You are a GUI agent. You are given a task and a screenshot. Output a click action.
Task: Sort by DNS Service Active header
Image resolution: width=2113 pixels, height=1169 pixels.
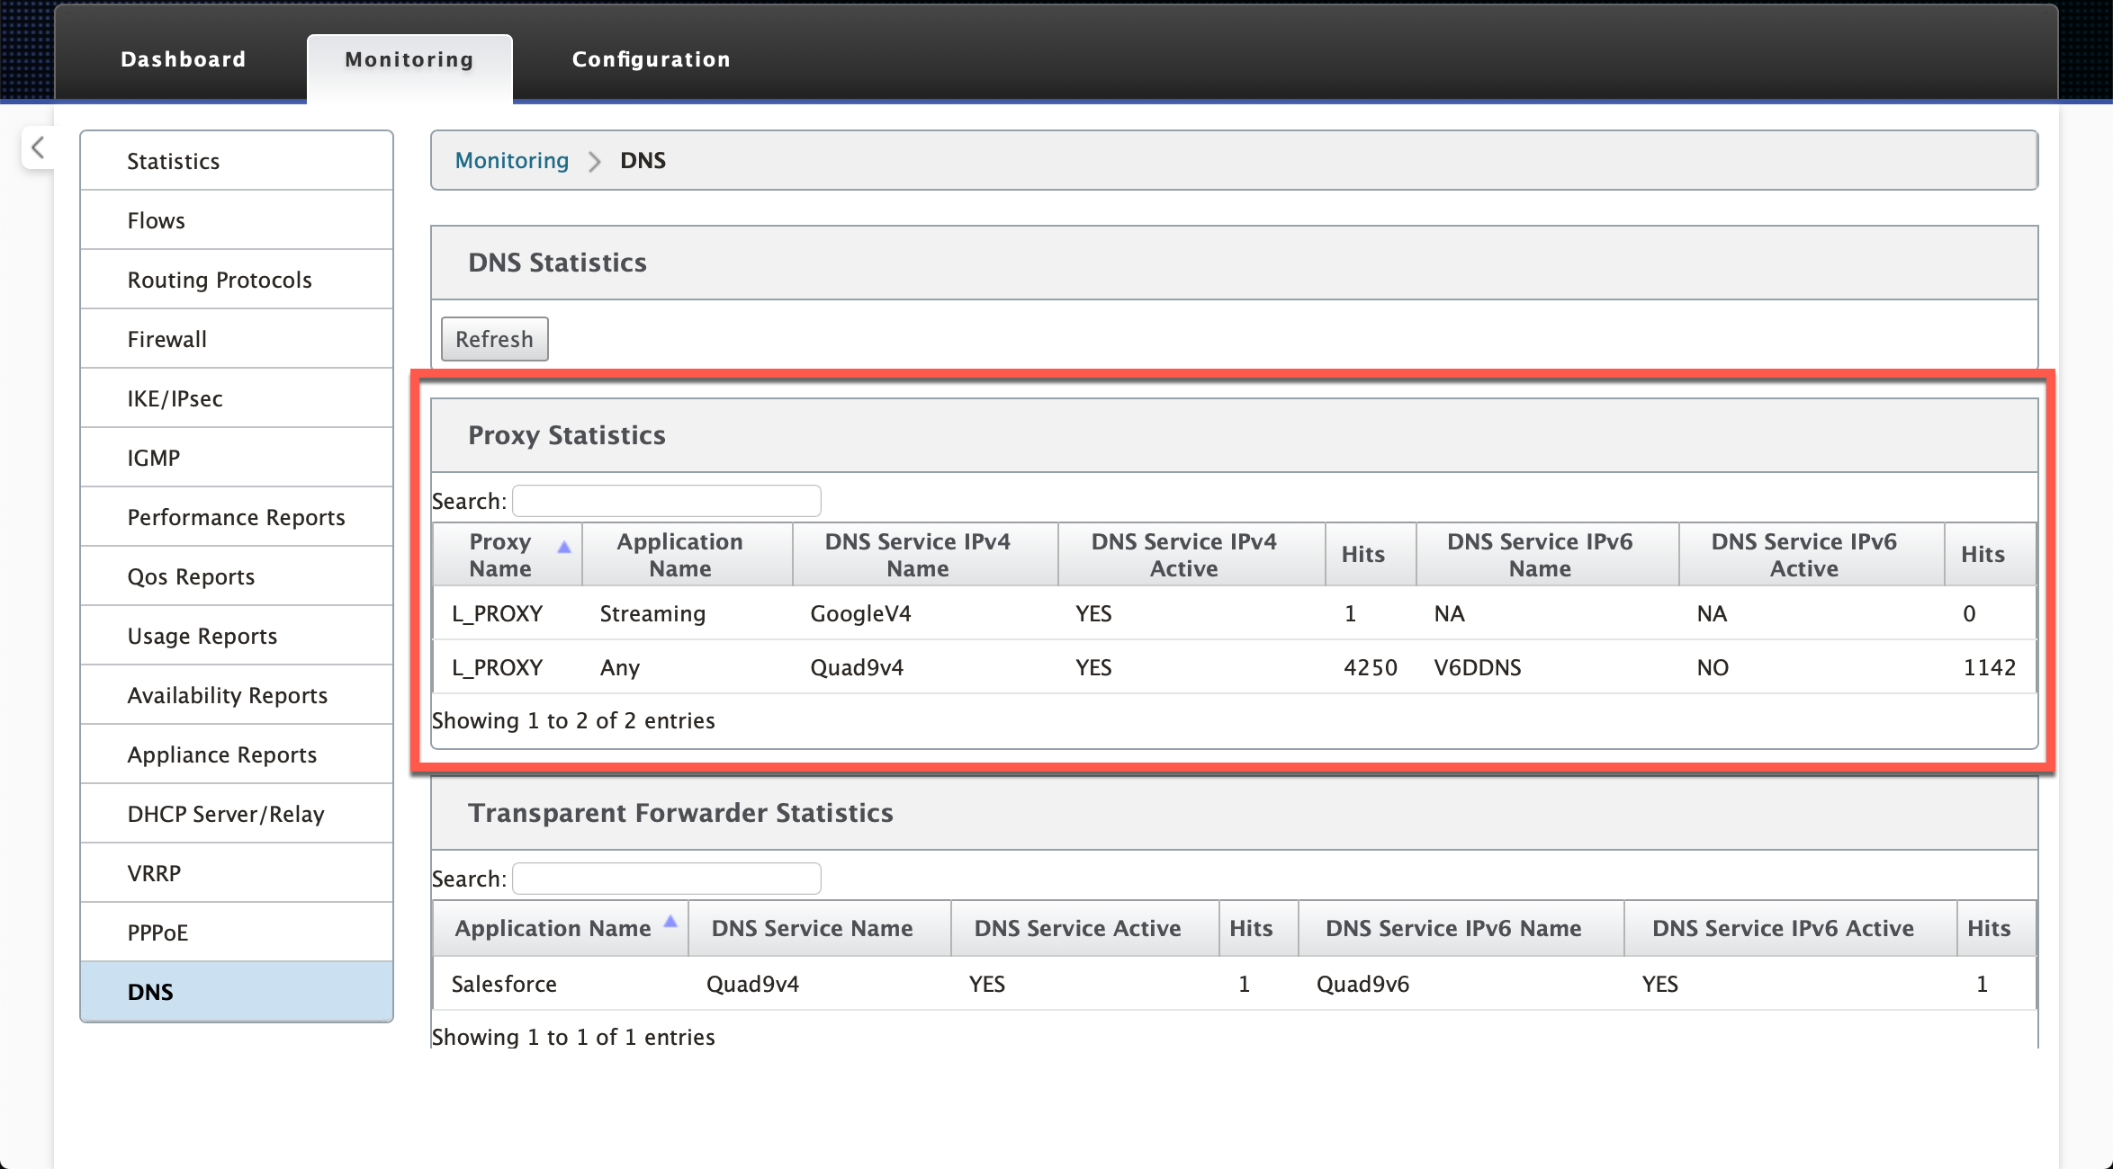pyautogui.click(x=1085, y=928)
